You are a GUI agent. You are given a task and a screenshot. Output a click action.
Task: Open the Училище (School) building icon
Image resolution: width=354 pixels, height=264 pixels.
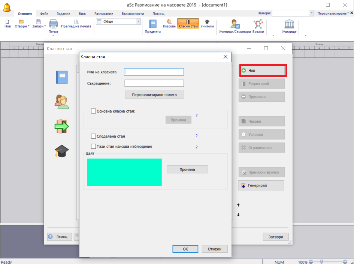point(289,25)
